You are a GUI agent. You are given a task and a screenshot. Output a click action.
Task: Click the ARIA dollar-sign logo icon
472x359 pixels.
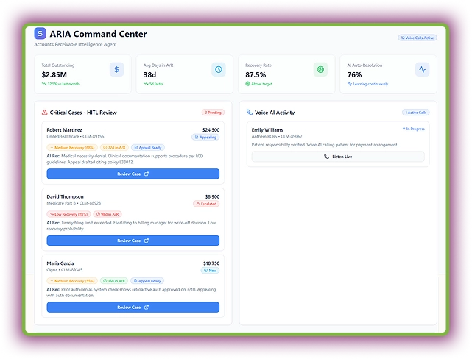40,34
